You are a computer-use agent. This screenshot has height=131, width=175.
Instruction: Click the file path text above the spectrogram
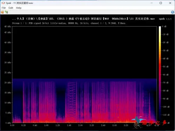83,19
